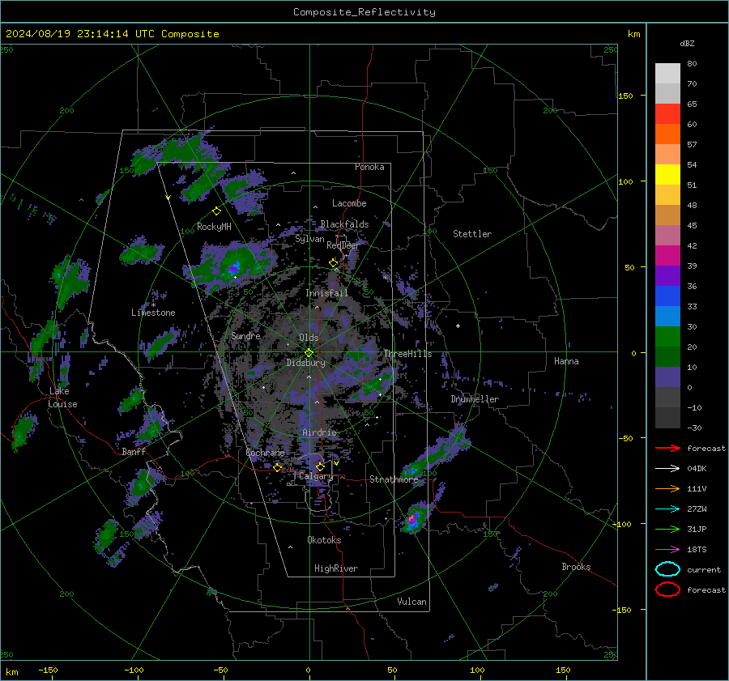
Task: Click the 100 tick on right km axis
Action: (x=626, y=181)
